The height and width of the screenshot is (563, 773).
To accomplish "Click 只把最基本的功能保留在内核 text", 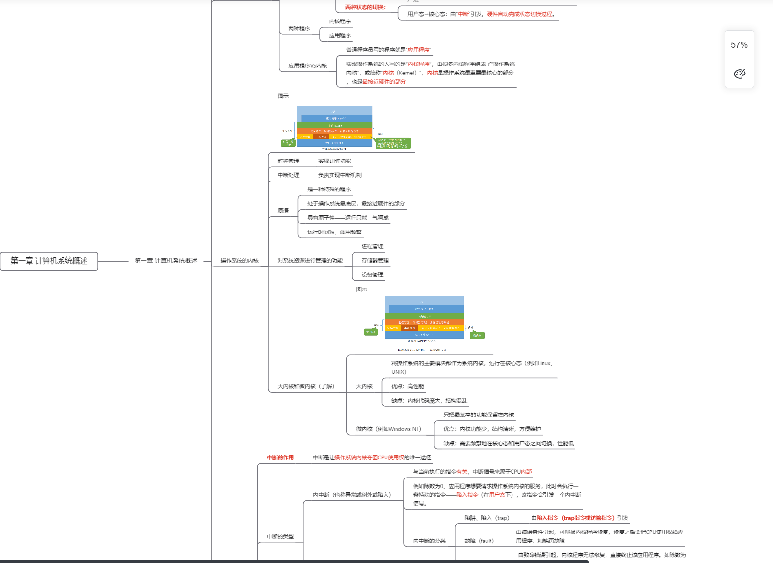I will pyautogui.click(x=479, y=415).
